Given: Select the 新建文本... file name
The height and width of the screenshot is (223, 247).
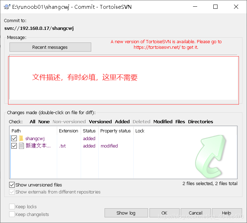Looking at the screenshot, I should click(38, 146).
